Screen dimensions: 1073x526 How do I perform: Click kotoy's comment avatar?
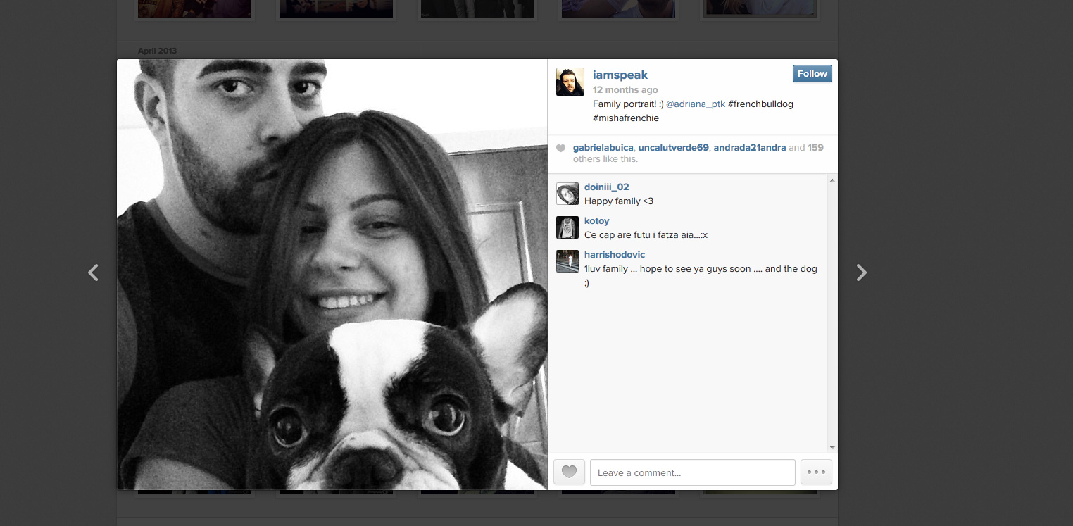[x=567, y=227]
